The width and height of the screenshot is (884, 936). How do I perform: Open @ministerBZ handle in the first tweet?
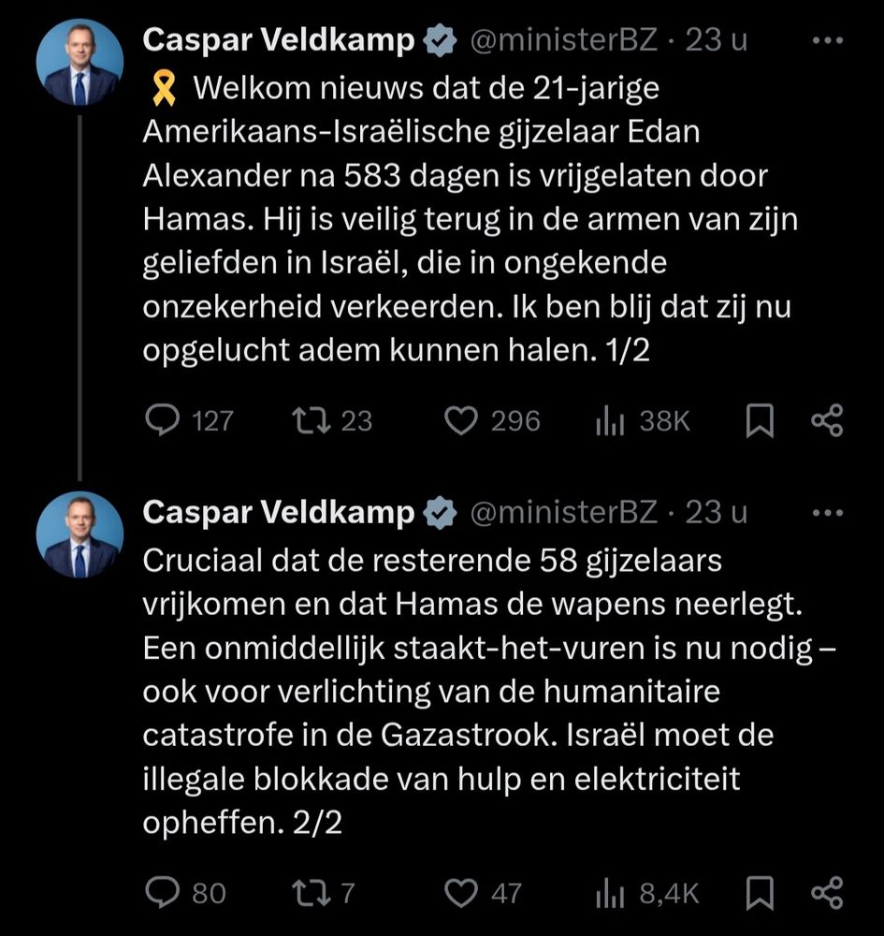click(564, 40)
